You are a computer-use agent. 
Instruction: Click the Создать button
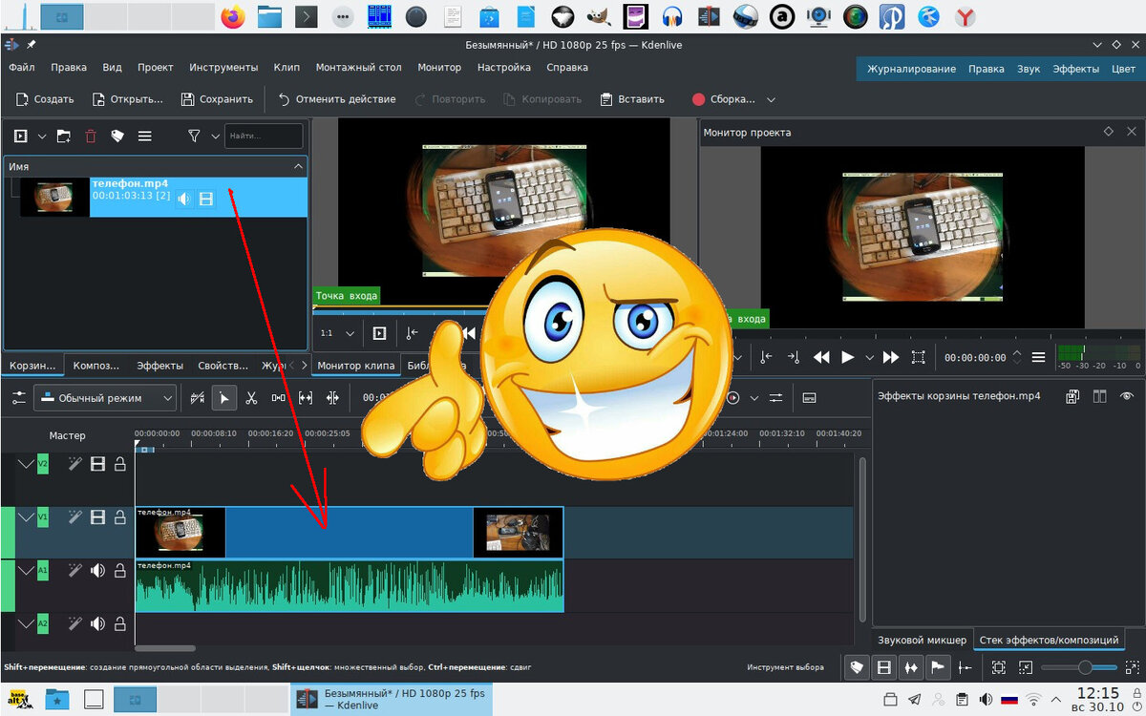[44, 99]
